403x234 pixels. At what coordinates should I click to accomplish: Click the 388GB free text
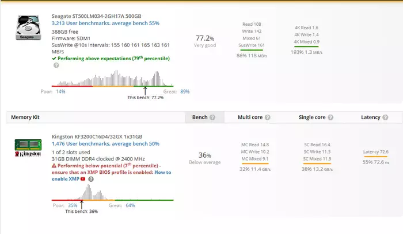click(65, 32)
